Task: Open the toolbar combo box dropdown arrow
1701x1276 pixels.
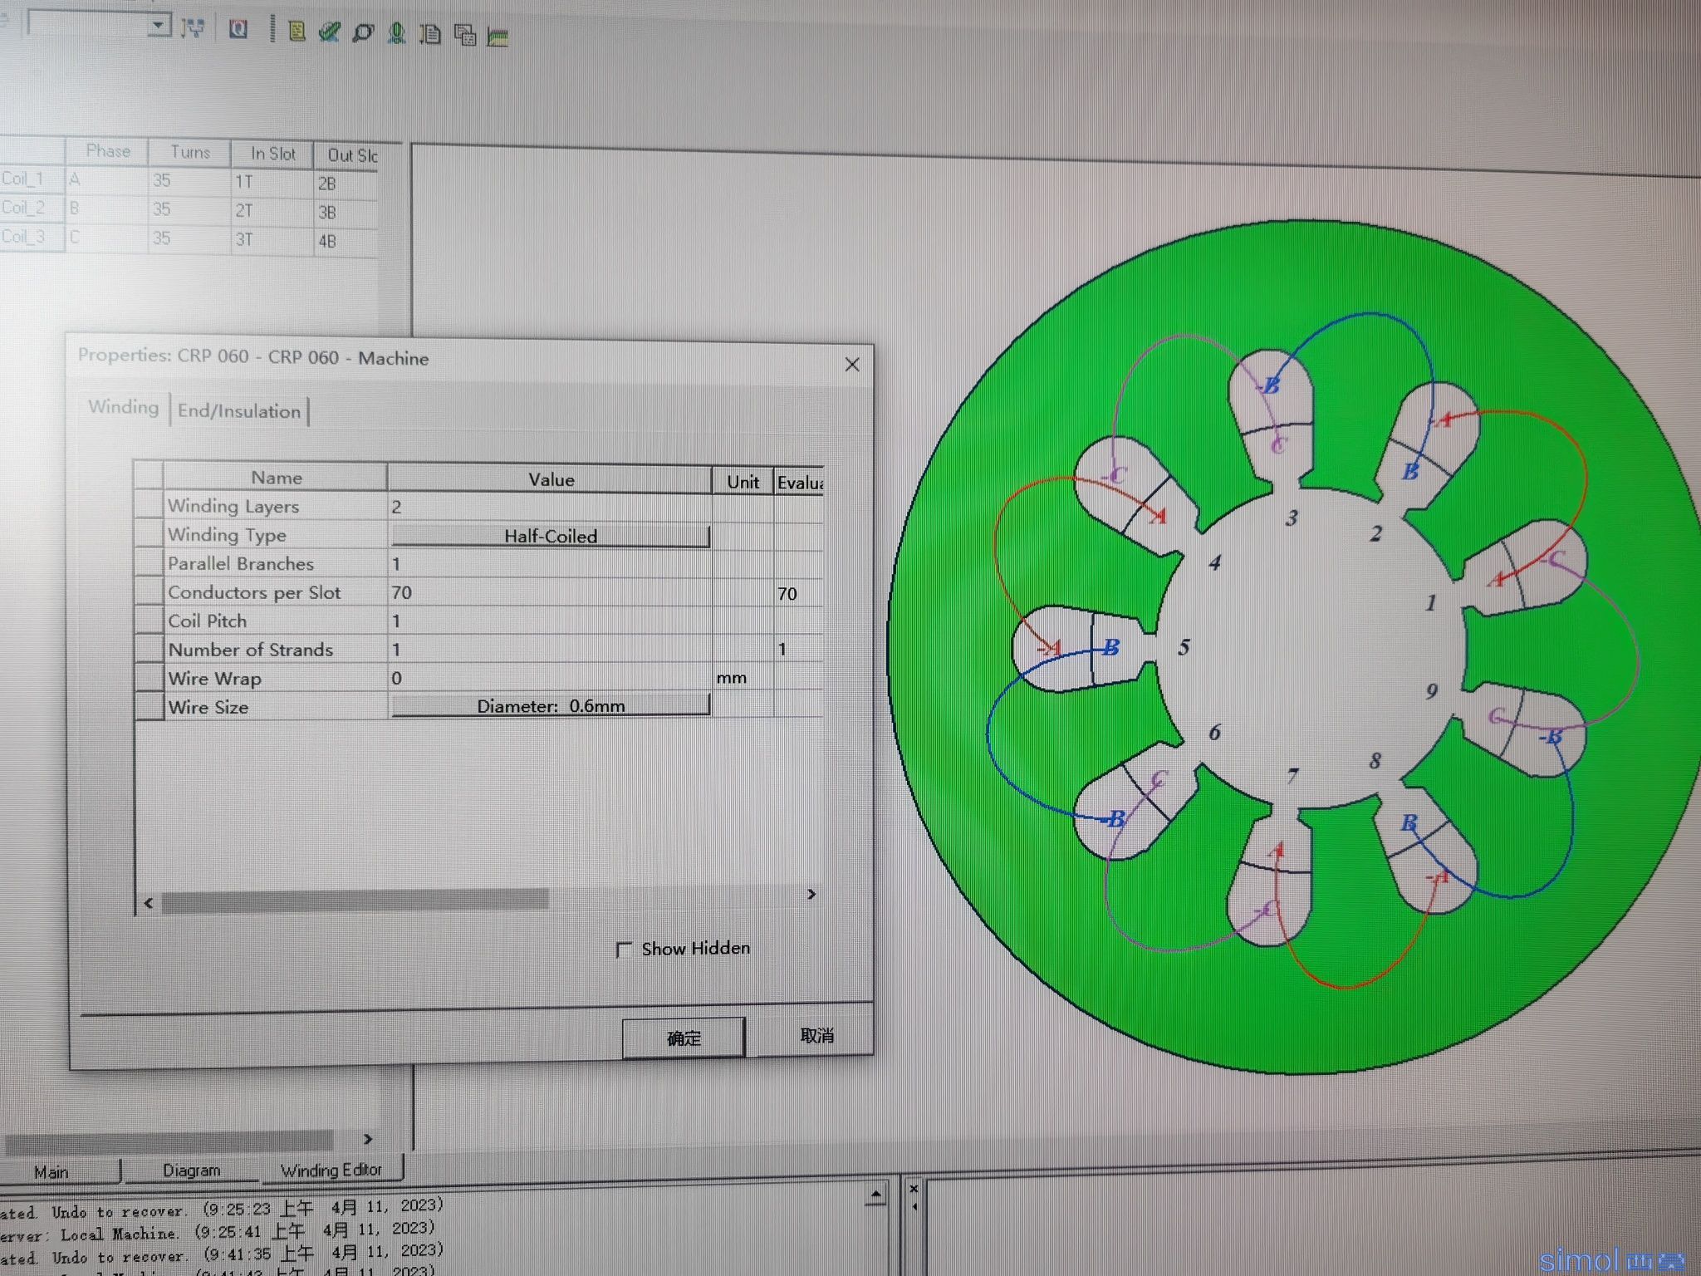Action: (159, 26)
